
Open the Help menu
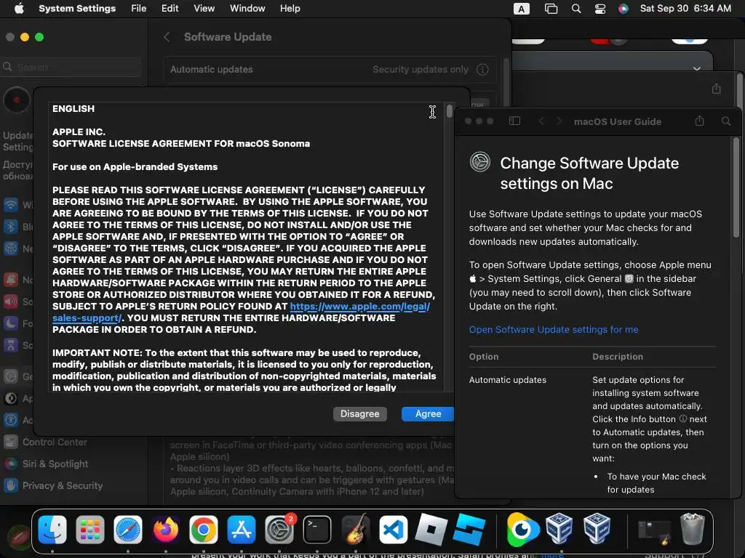pos(290,9)
